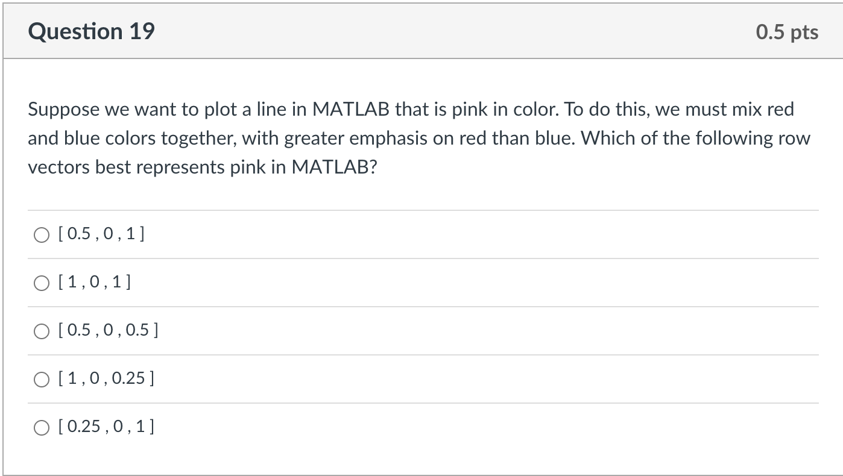Click the radio button for the last answer
843x476 pixels.
tap(41, 427)
